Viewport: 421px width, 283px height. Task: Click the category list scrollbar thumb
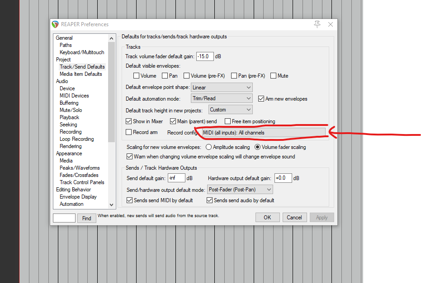(x=111, y=92)
